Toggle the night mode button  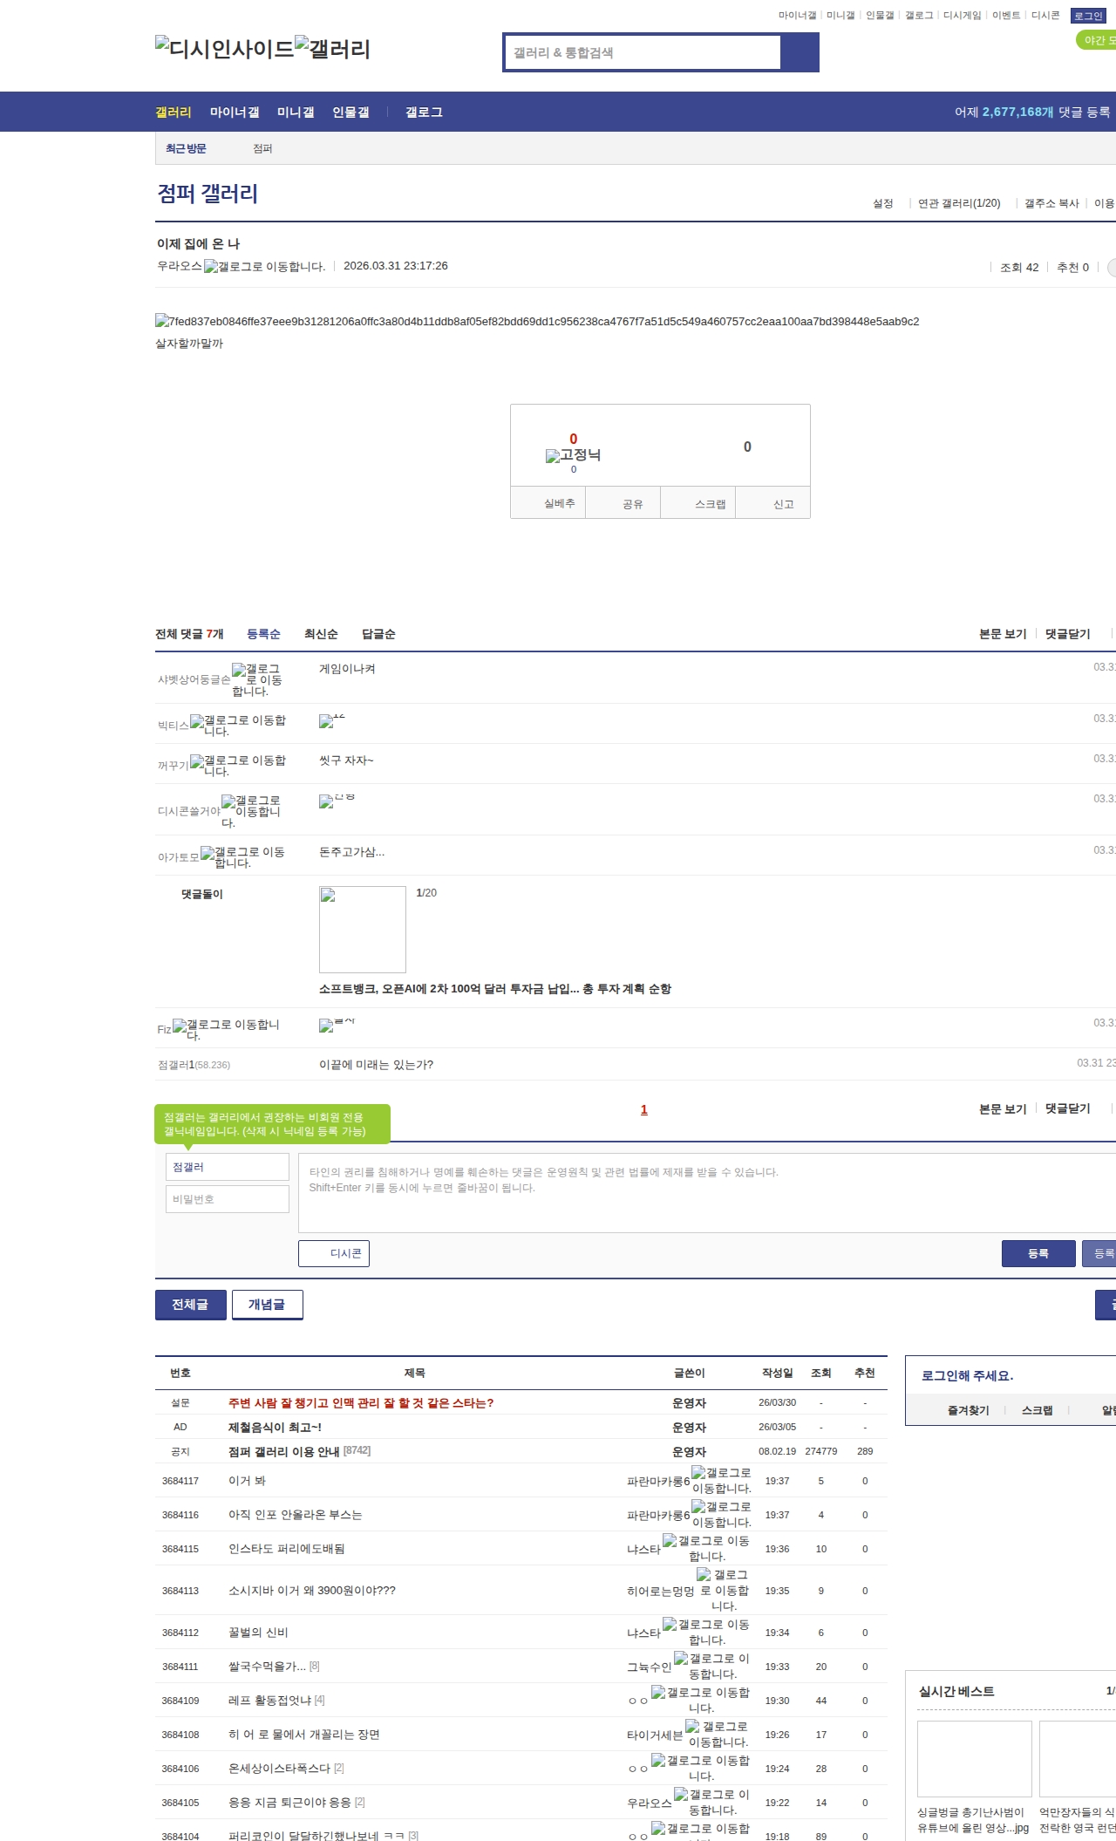point(1097,40)
